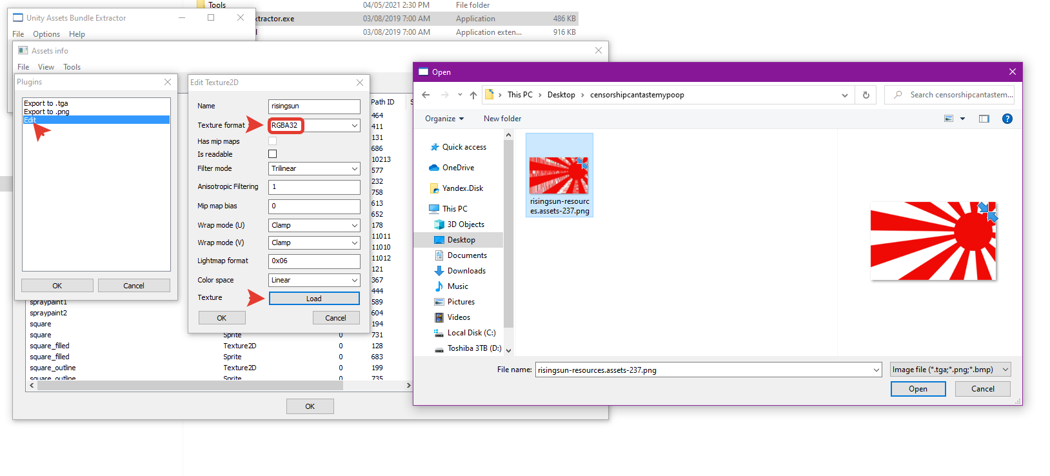1050x476 pixels.
Task: Select the Desktop icon in navigation pane
Action: pyautogui.click(x=439, y=240)
